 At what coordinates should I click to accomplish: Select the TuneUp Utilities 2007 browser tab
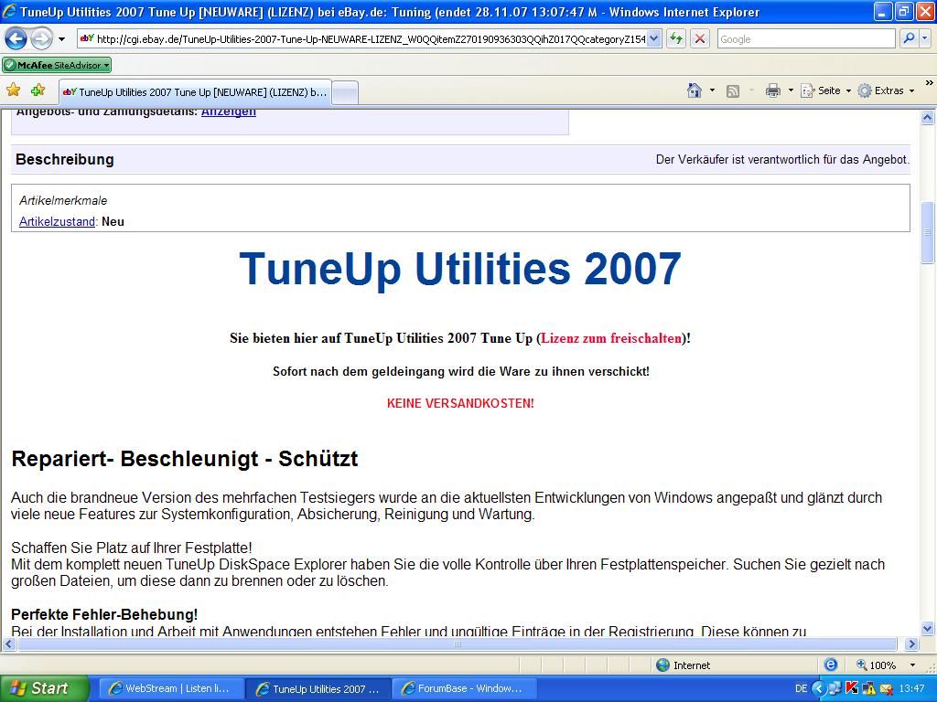click(x=195, y=92)
